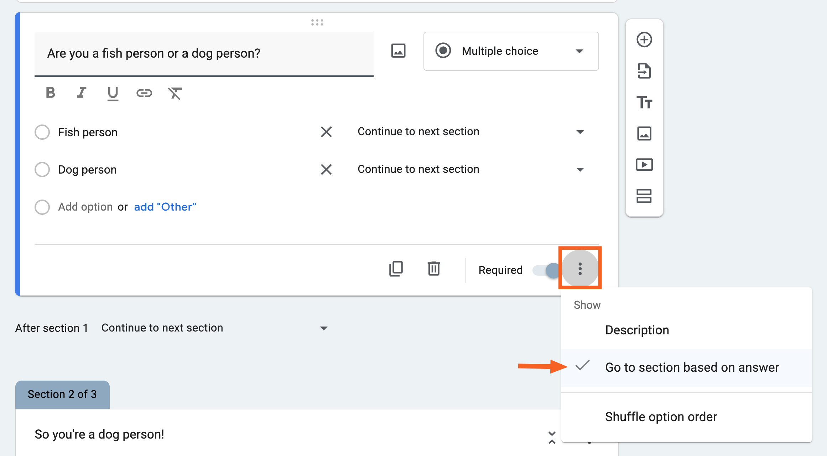Select Shuffle option order
The image size is (827, 456).
click(687, 417)
